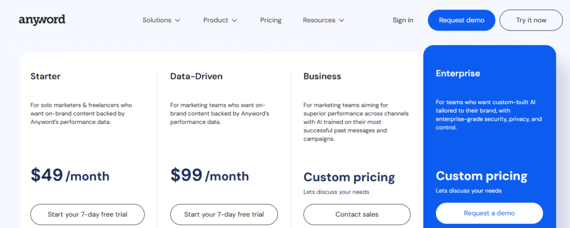Viewport: 570px width, 228px height.
Task: Click the $49 /month price text
Action: coord(70,176)
